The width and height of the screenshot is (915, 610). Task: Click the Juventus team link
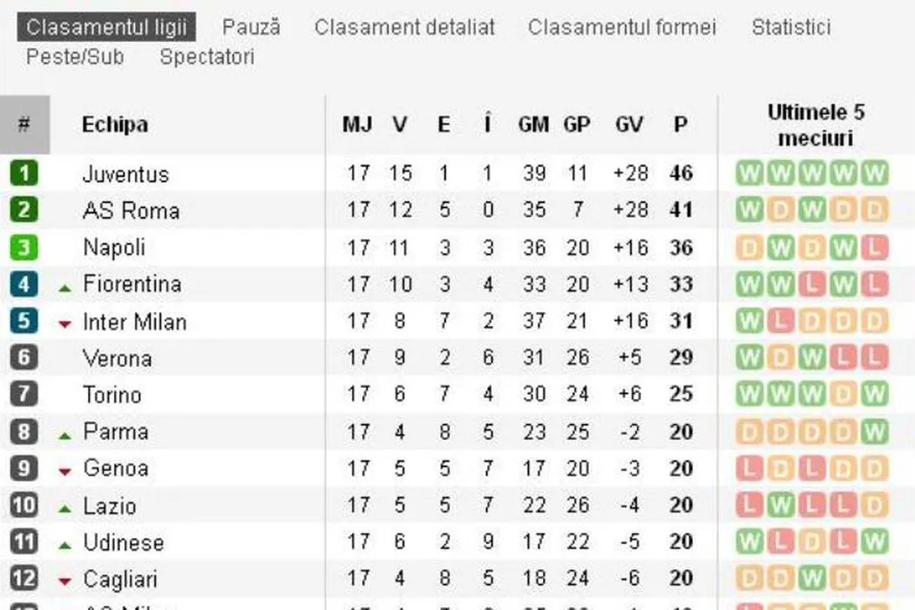click(125, 173)
